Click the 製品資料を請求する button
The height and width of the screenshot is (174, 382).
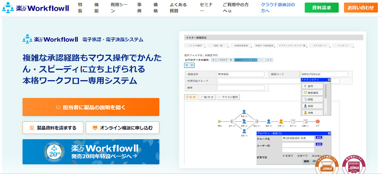coord(53,128)
